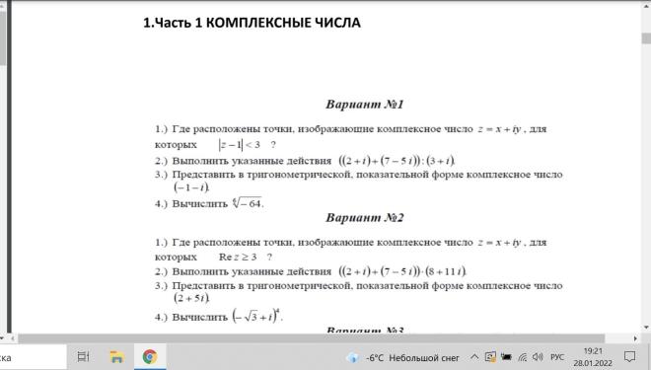This screenshot has width=651, height=370.
Task: Click the horizontal scrollbar right arrow
Action: (x=635, y=338)
